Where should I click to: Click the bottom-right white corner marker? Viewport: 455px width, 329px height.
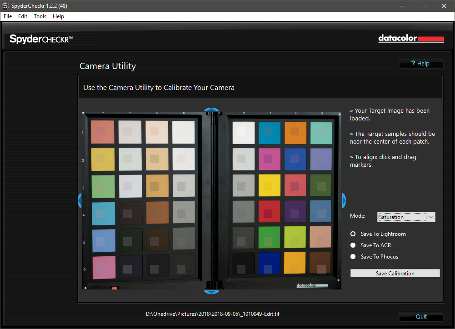pyautogui.click(x=338, y=280)
